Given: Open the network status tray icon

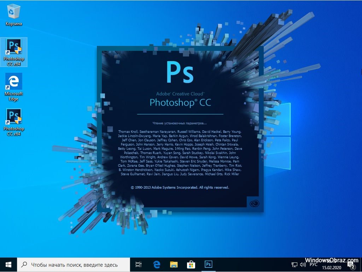Looking at the screenshot, I should (294, 264).
